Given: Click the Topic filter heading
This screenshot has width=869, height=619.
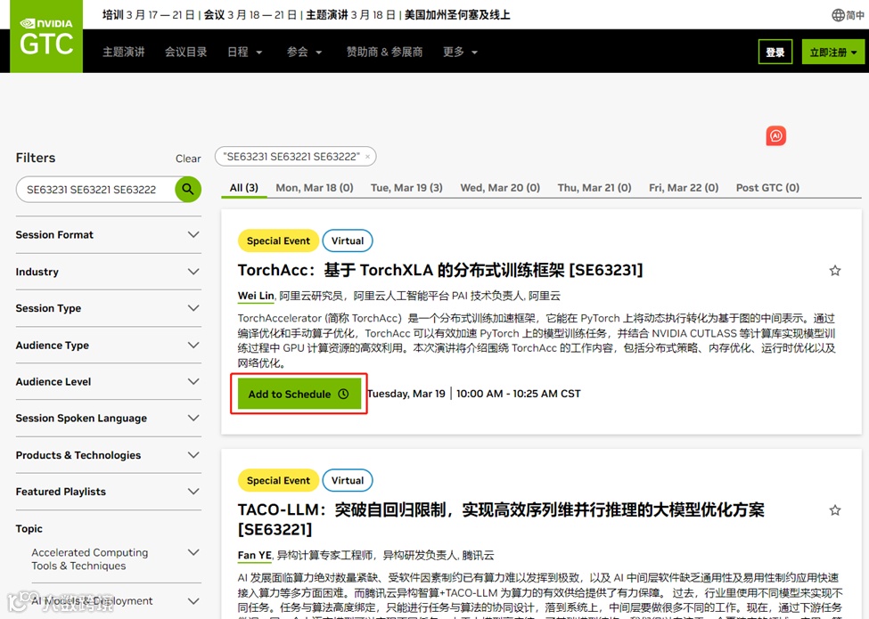Looking at the screenshot, I should click(x=29, y=529).
